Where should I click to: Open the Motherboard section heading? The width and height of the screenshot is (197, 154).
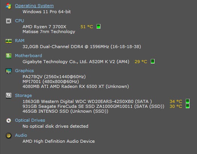pos(29,56)
